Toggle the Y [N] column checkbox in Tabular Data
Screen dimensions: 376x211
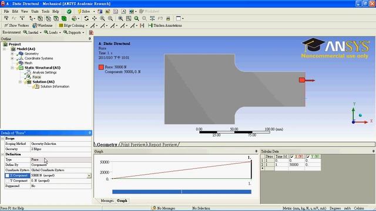pos(308,156)
